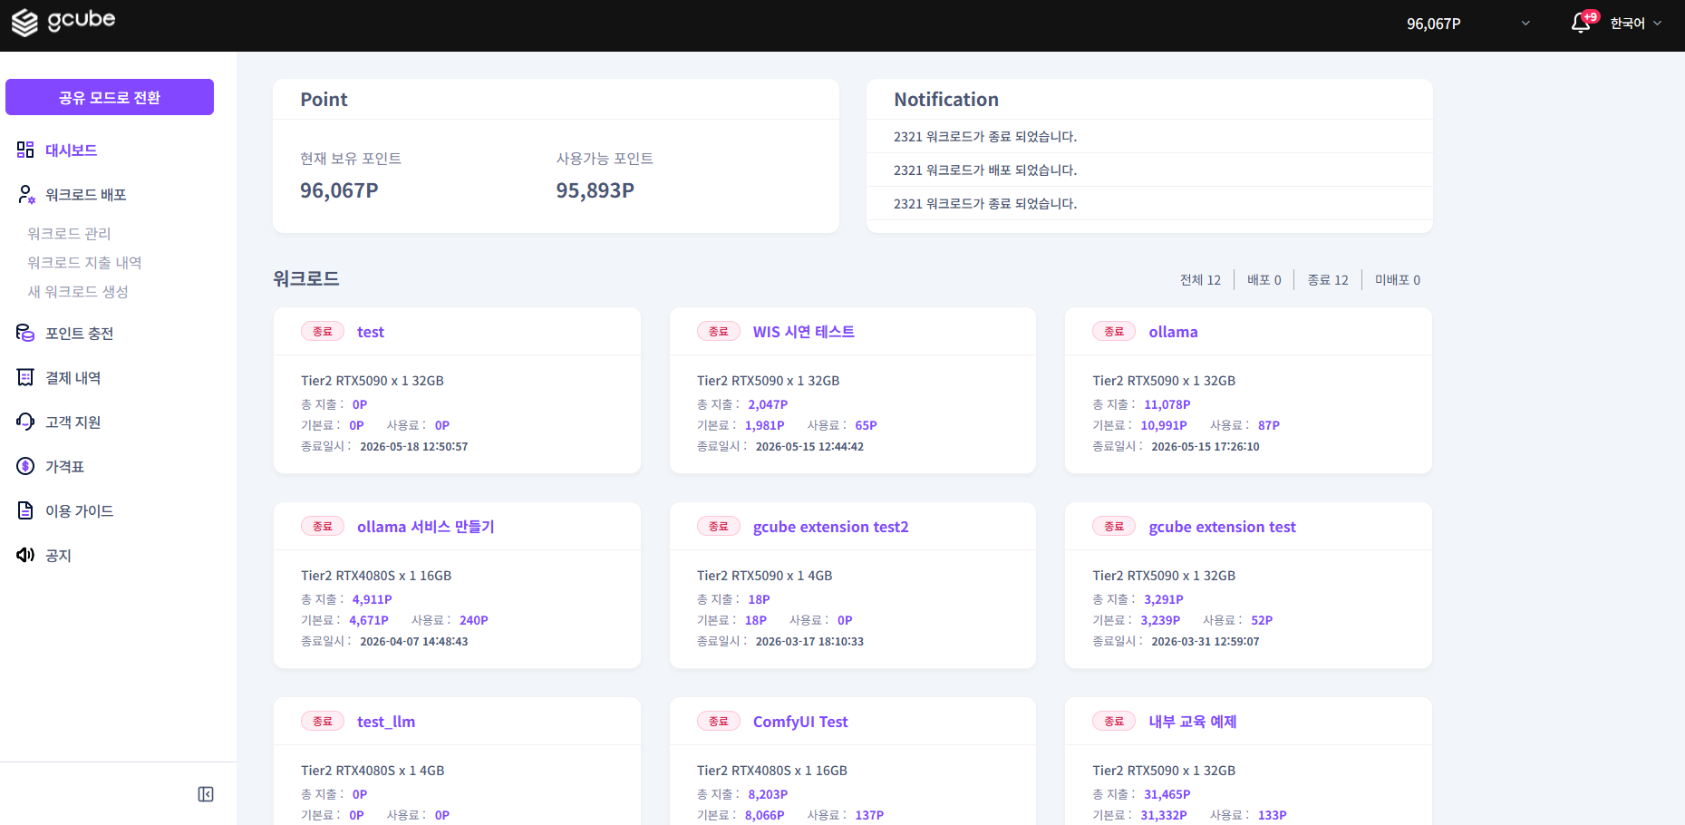Filter workloads by 종료 12
The image size is (1685, 825).
pyautogui.click(x=1328, y=279)
